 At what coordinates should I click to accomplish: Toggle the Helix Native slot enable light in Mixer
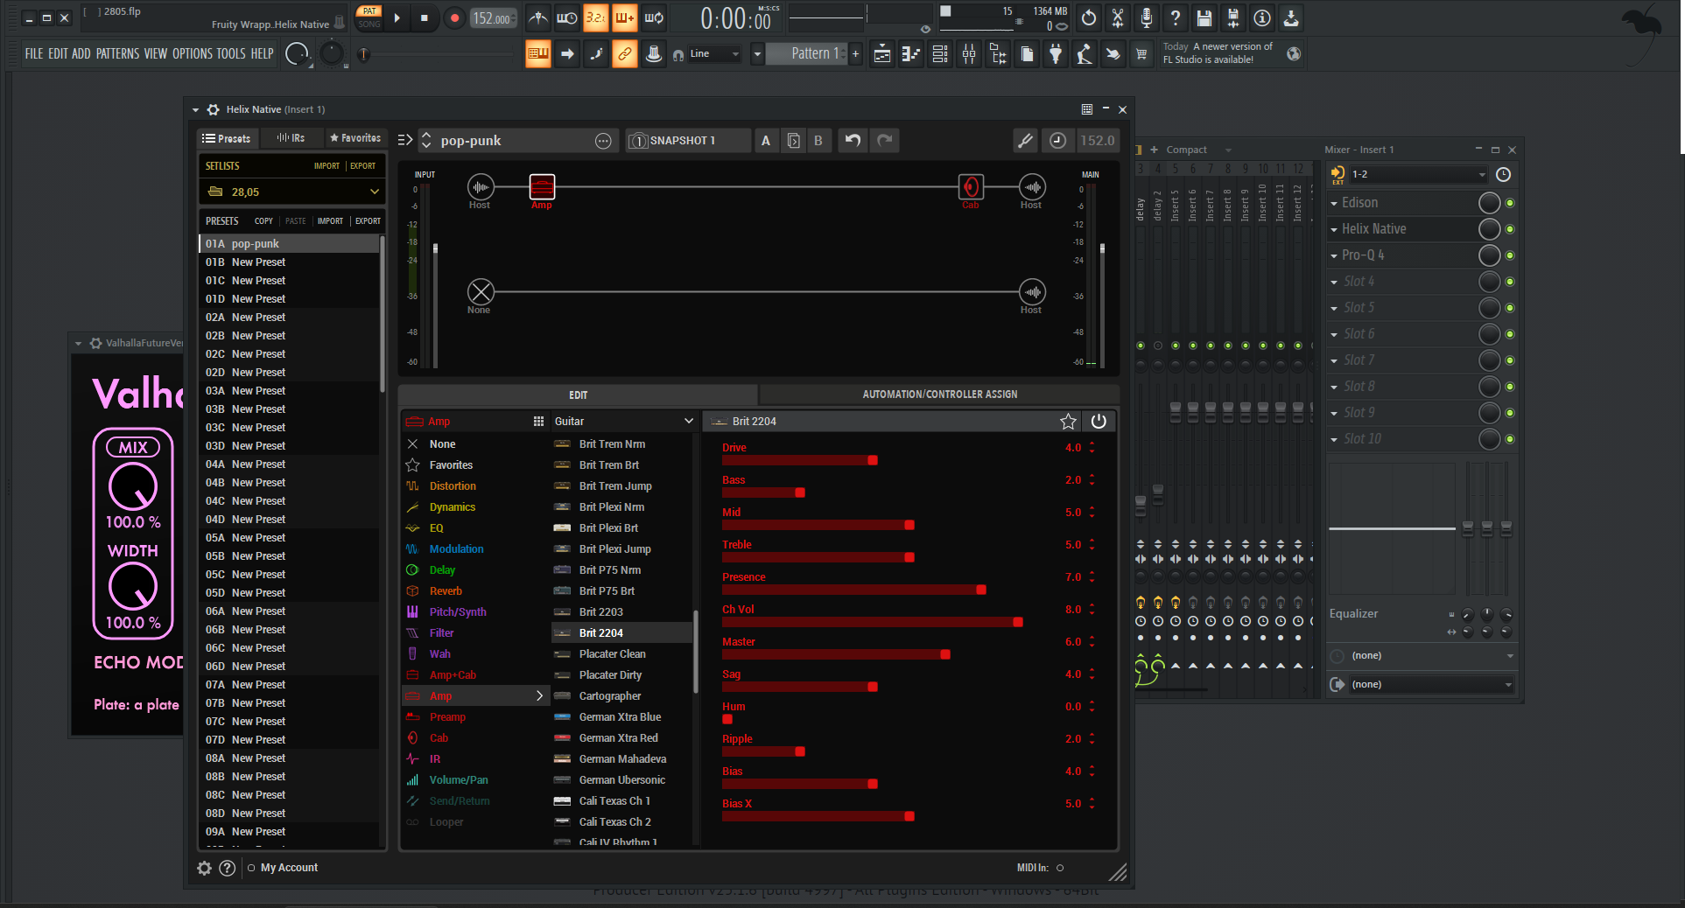1510,229
